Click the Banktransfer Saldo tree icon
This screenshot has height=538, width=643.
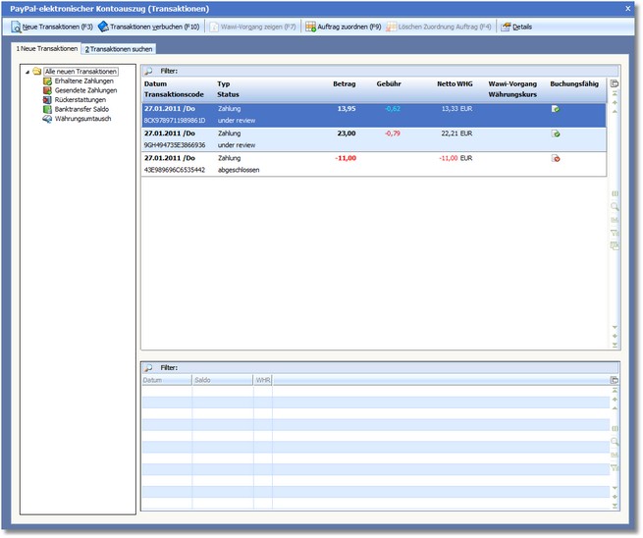(47, 109)
